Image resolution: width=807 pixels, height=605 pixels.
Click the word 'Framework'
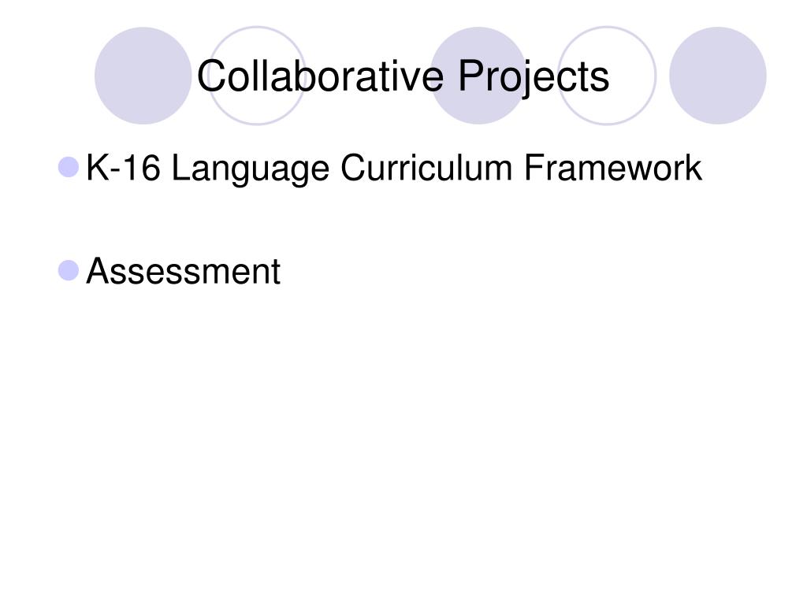point(613,168)
